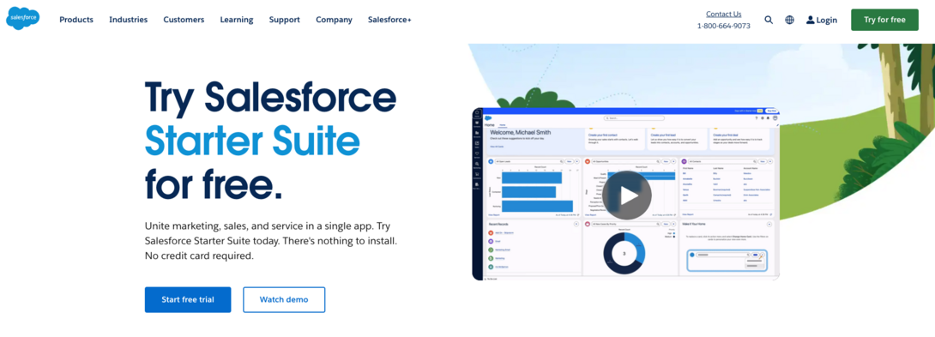Open the Company menu

click(x=334, y=20)
